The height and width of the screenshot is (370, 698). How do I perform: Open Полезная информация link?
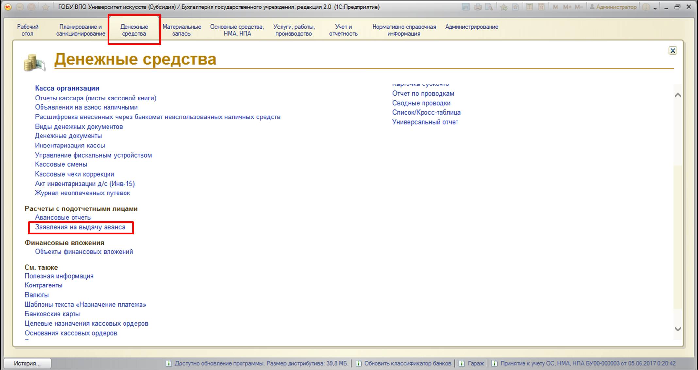(59, 276)
